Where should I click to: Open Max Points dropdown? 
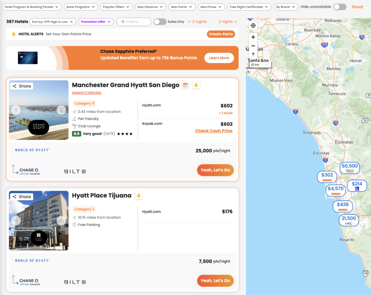(x=182, y=7)
